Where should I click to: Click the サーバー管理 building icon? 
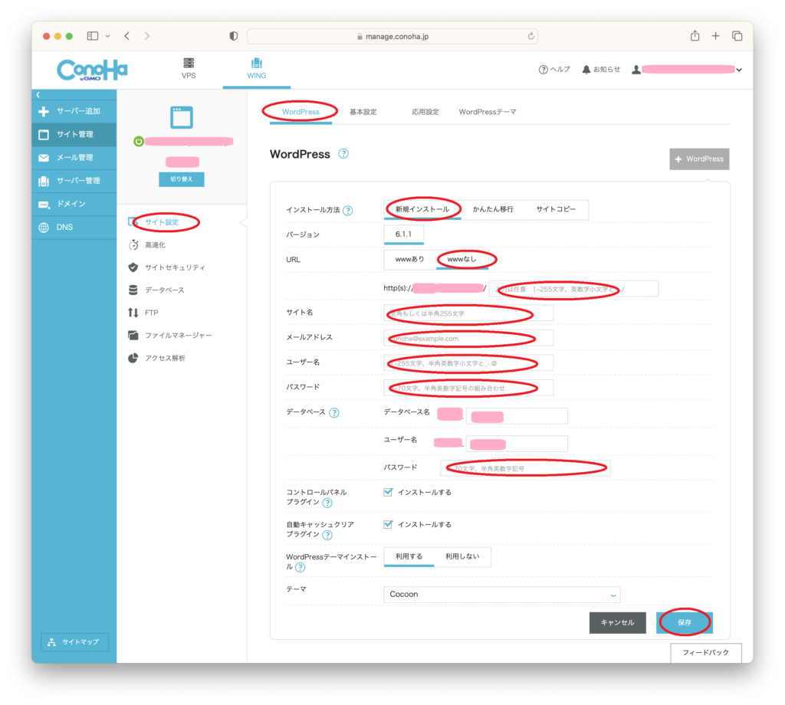tap(44, 181)
